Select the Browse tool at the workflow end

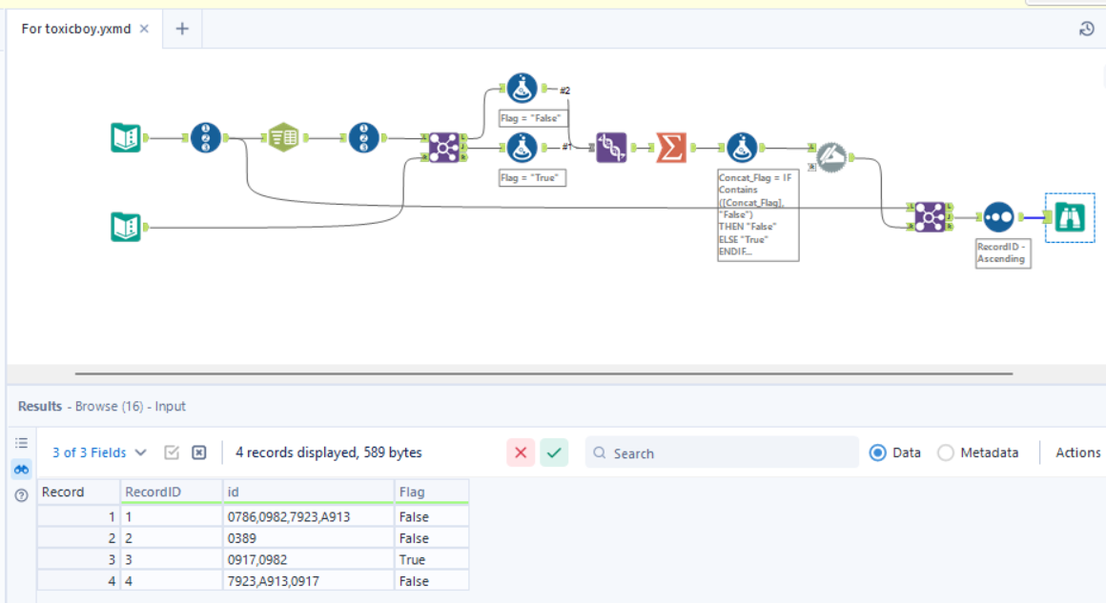click(1072, 218)
